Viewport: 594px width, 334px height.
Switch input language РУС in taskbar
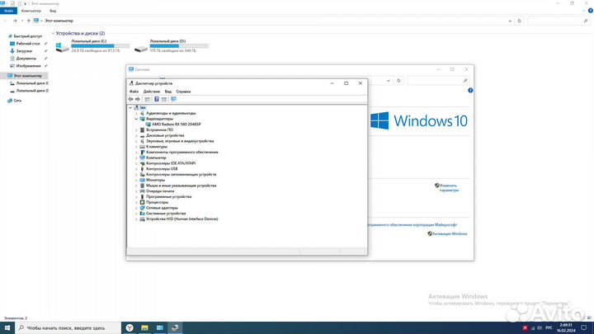549,328
